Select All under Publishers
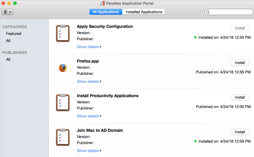This screenshot has width=254, height=157. click(x=8, y=59)
